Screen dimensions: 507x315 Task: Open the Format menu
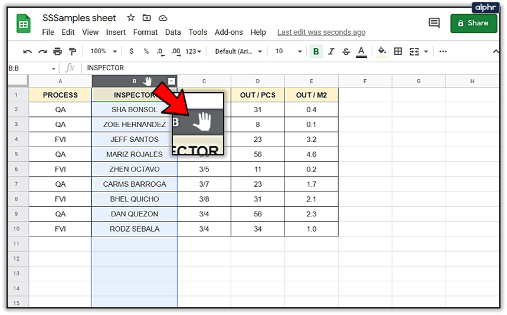point(145,33)
